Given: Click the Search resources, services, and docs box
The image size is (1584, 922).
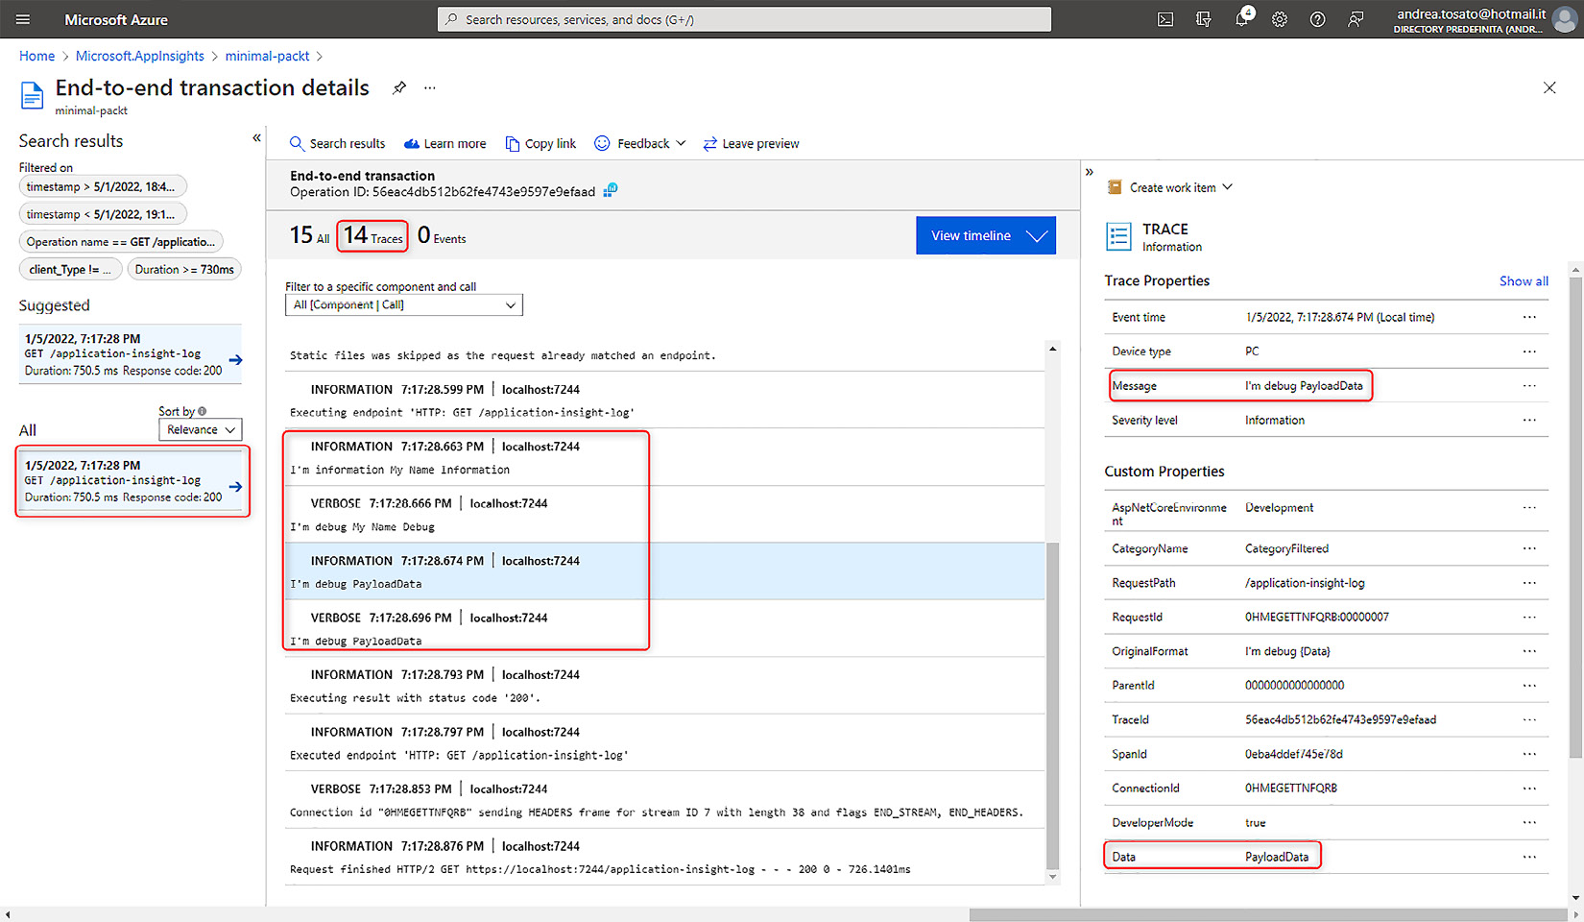Looking at the screenshot, I should (744, 19).
